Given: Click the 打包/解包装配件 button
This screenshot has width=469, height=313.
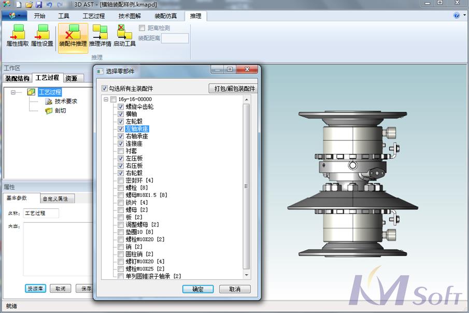Looking at the screenshot, I should tap(235, 89).
